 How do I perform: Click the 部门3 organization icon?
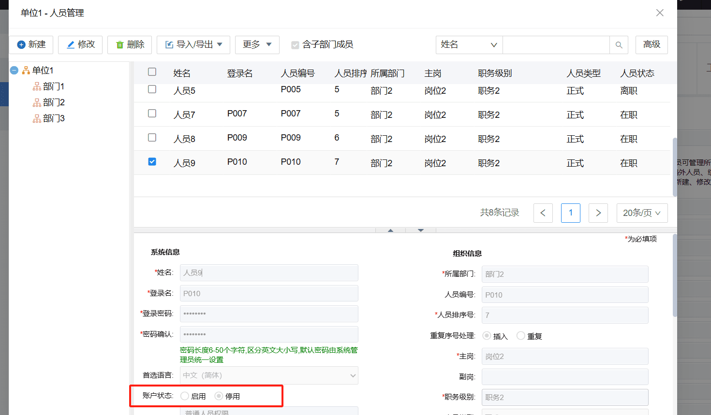pos(37,118)
